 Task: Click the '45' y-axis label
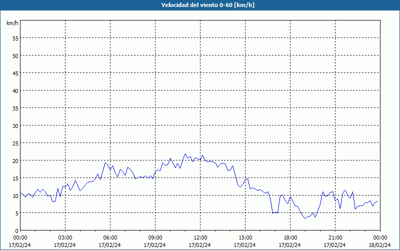pyautogui.click(x=15, y=73)
